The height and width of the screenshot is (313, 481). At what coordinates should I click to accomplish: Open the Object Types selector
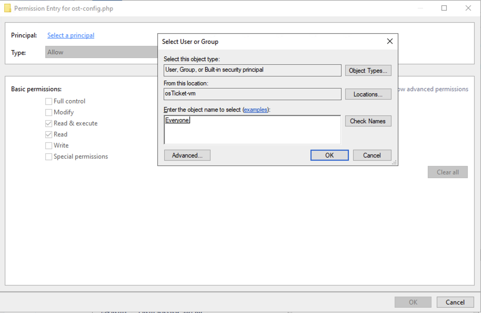[368, 70]
